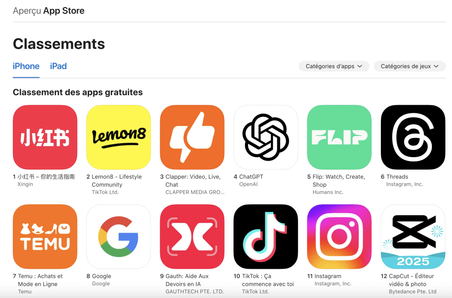Open the Aperçu App Store header link
Screen dimensions: 452x298
49,11
